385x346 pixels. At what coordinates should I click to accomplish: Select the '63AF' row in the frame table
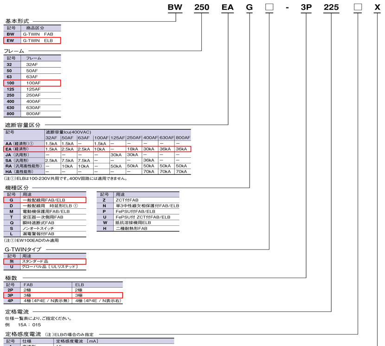[32, 77]
